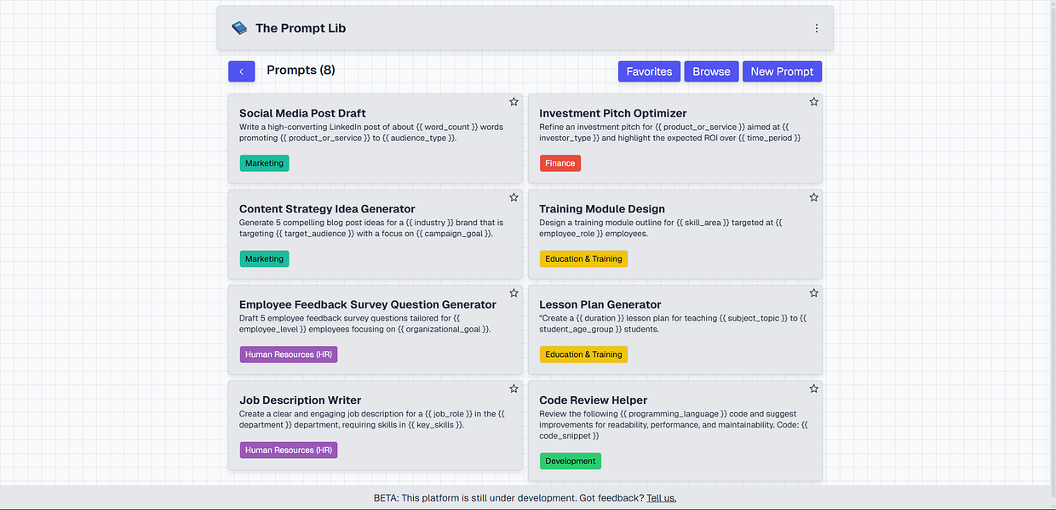This screenshot has width=1056, height=510.
Task: Open the Favorites view
Action: [648, 71]
